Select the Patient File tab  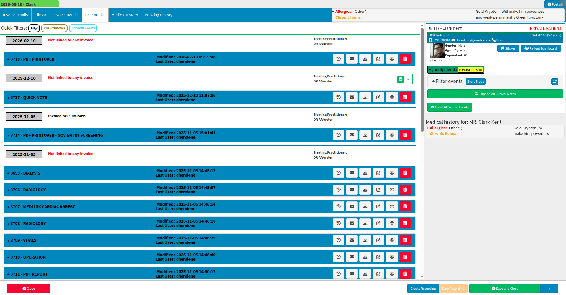(95, 15)
